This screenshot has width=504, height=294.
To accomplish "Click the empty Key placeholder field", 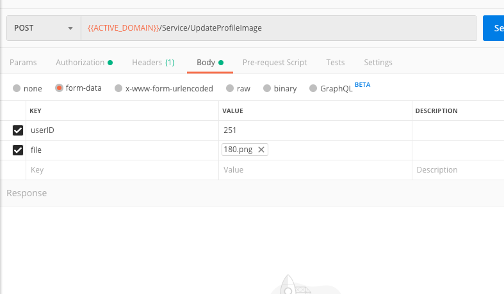I will tap(122, 170).
